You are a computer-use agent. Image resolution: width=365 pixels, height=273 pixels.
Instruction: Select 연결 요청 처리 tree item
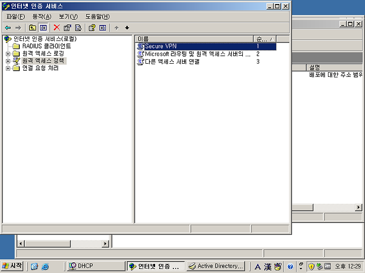pos(40,68)
